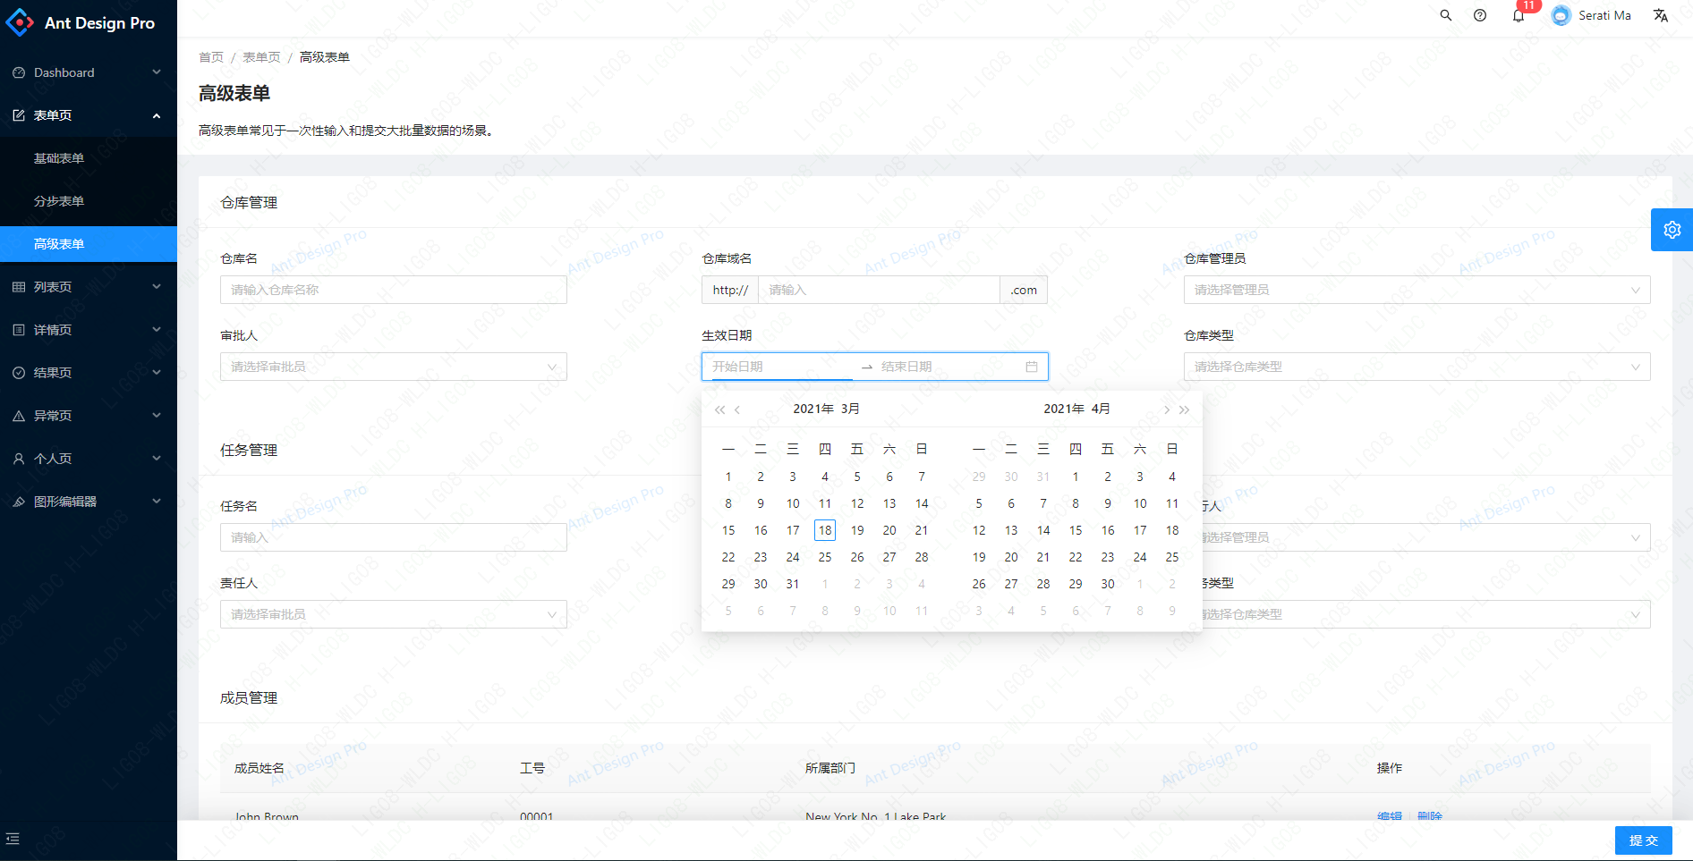
Task: Collapse the 表单页 sidebar section
Action: (x=88, y=114)
